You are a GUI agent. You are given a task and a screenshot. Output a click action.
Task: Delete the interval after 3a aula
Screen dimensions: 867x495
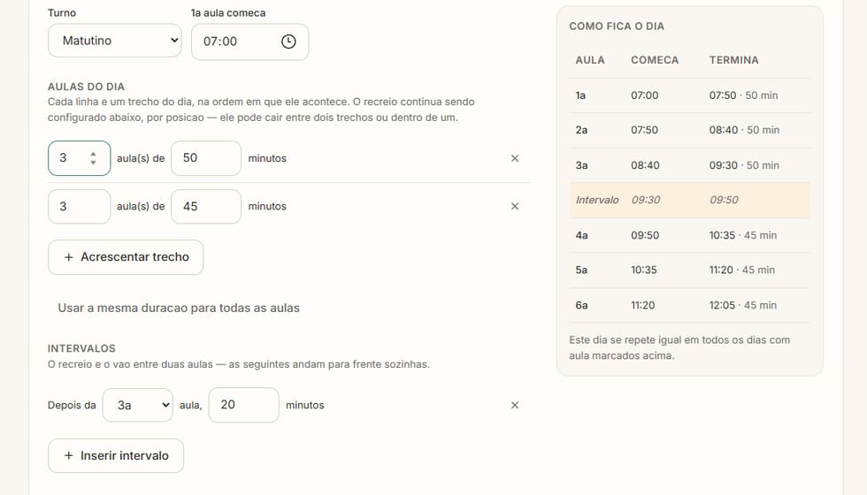pos(515,406)
